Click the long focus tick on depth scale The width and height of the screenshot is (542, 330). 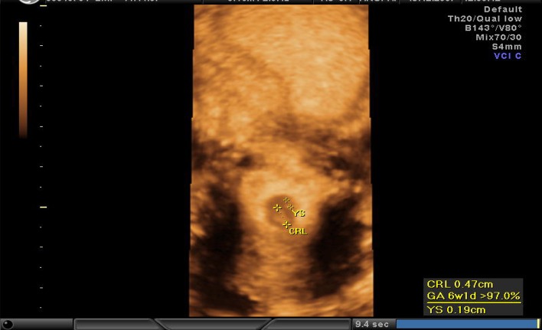(43, 207)
